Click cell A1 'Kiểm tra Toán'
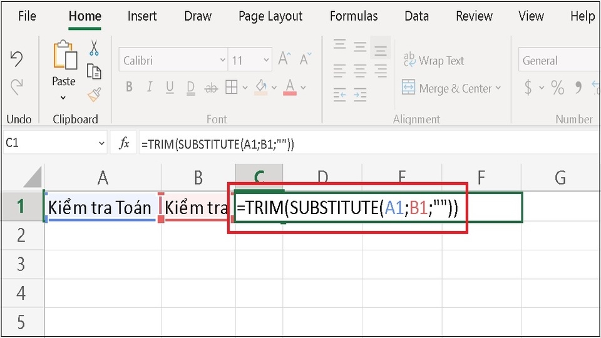 [102, 207]
